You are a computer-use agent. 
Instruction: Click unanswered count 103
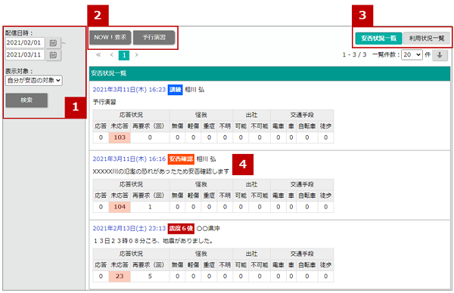coord(120,137)
